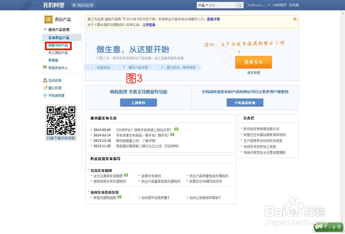Open 阿里巴巴中国站搜索排序规则 link
The width and height of the screenshot is (345, 234).
264,135
